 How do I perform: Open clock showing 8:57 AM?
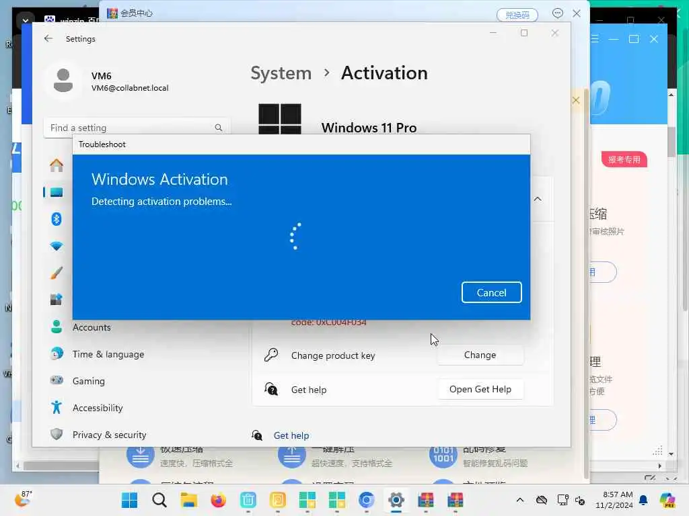click(614, 500)
